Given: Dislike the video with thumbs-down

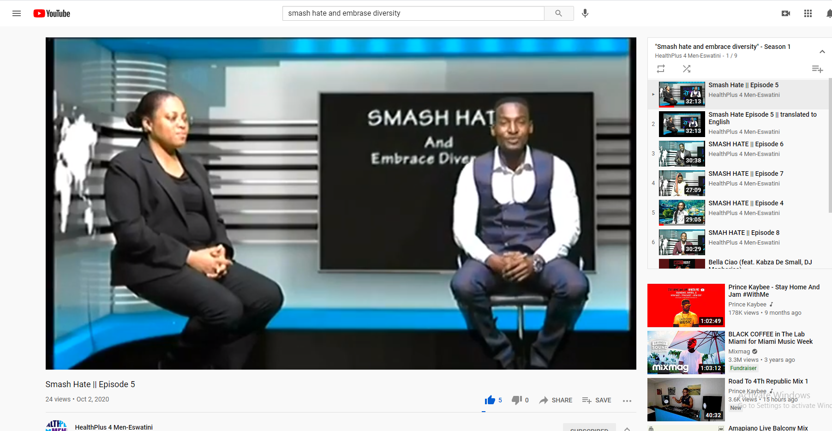Looking at the screenshot, I should point(517,400).
